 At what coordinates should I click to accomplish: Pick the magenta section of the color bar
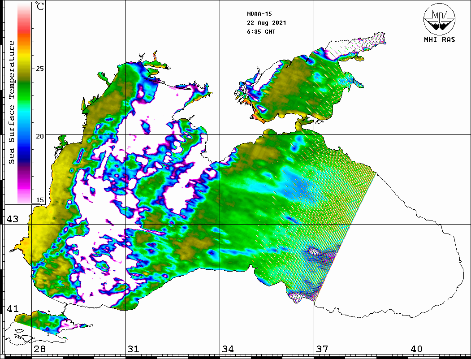tap(24, 182)
